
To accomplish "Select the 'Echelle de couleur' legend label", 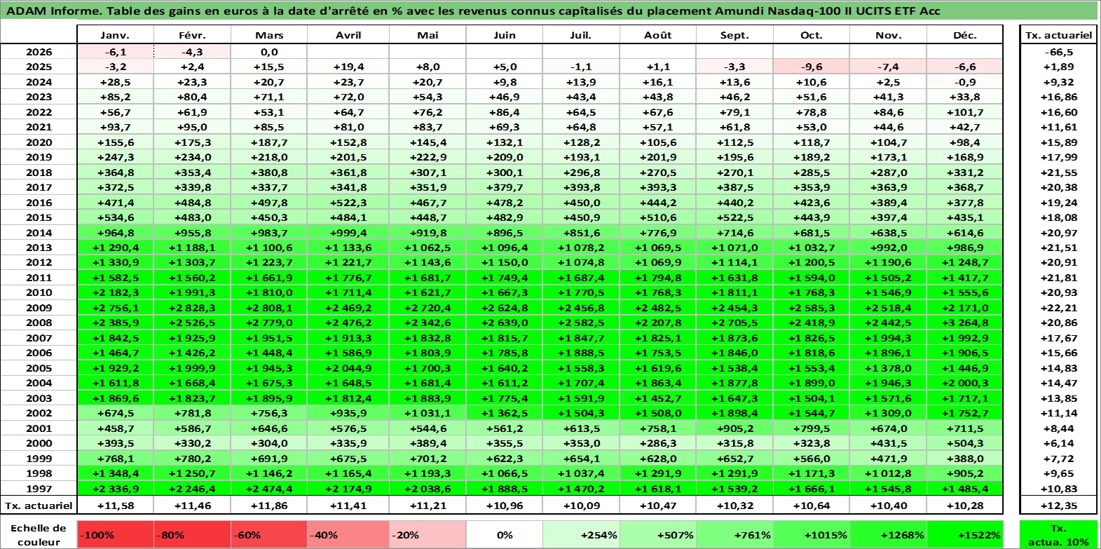I will coord(39,534).
